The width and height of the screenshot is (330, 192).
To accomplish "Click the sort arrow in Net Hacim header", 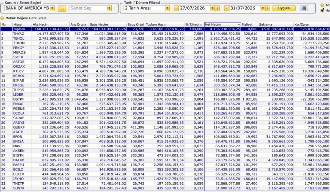I will (x=239, y=25).
